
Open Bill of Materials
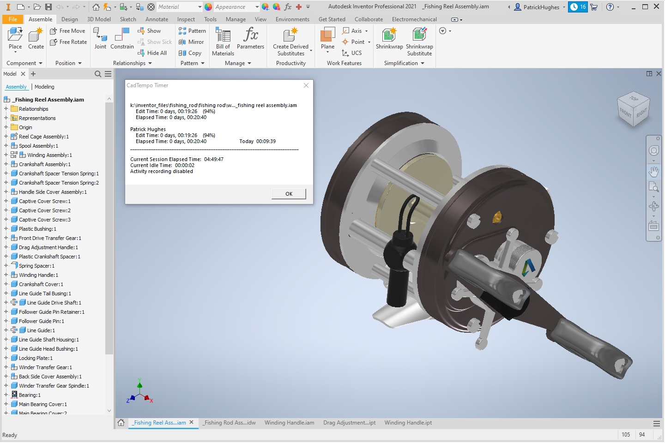[223, 42]
